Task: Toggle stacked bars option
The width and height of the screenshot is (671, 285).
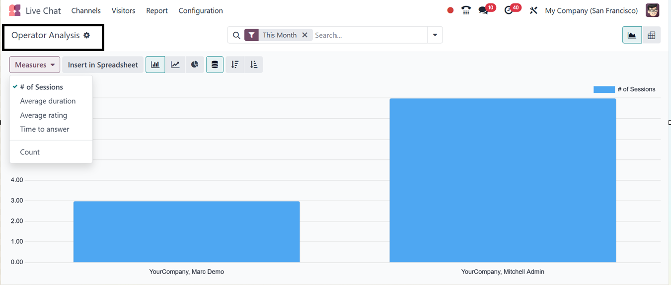Action: pyautogui.click(x=215, y=65)
